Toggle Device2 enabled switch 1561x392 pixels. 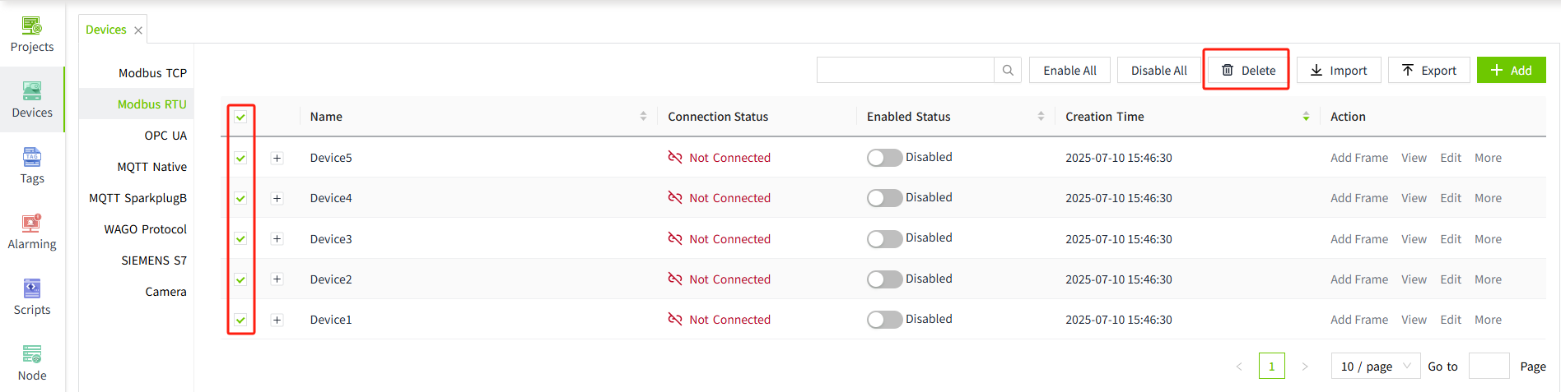(x=884, y=279)
